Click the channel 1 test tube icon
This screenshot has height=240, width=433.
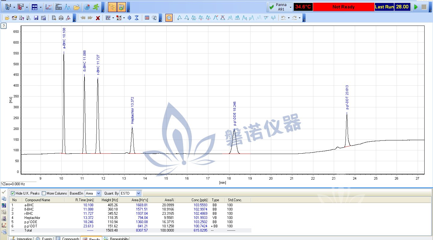point(8,7)
